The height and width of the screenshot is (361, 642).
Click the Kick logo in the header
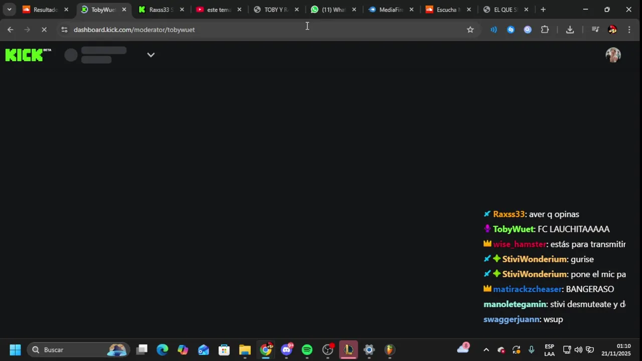28,55
